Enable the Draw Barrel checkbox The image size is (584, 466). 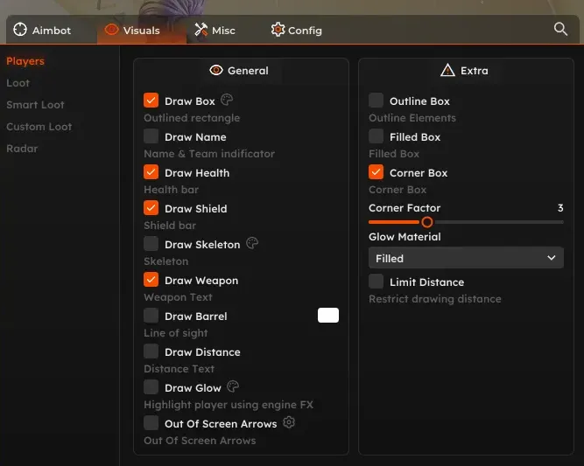coord(151,316)
